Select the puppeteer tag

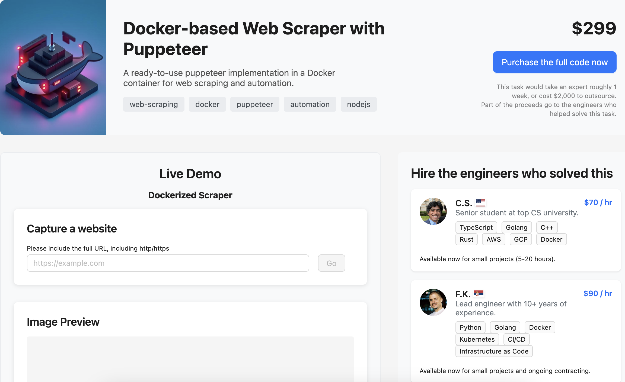coord(255,104)
